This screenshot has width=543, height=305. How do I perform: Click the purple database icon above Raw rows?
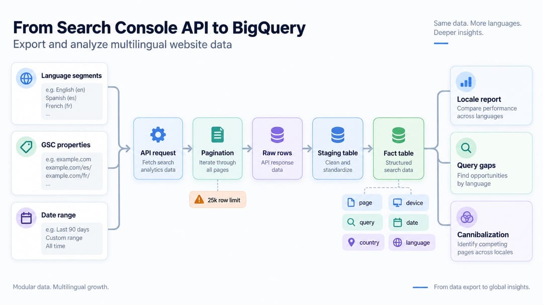(x=277, y=135)
